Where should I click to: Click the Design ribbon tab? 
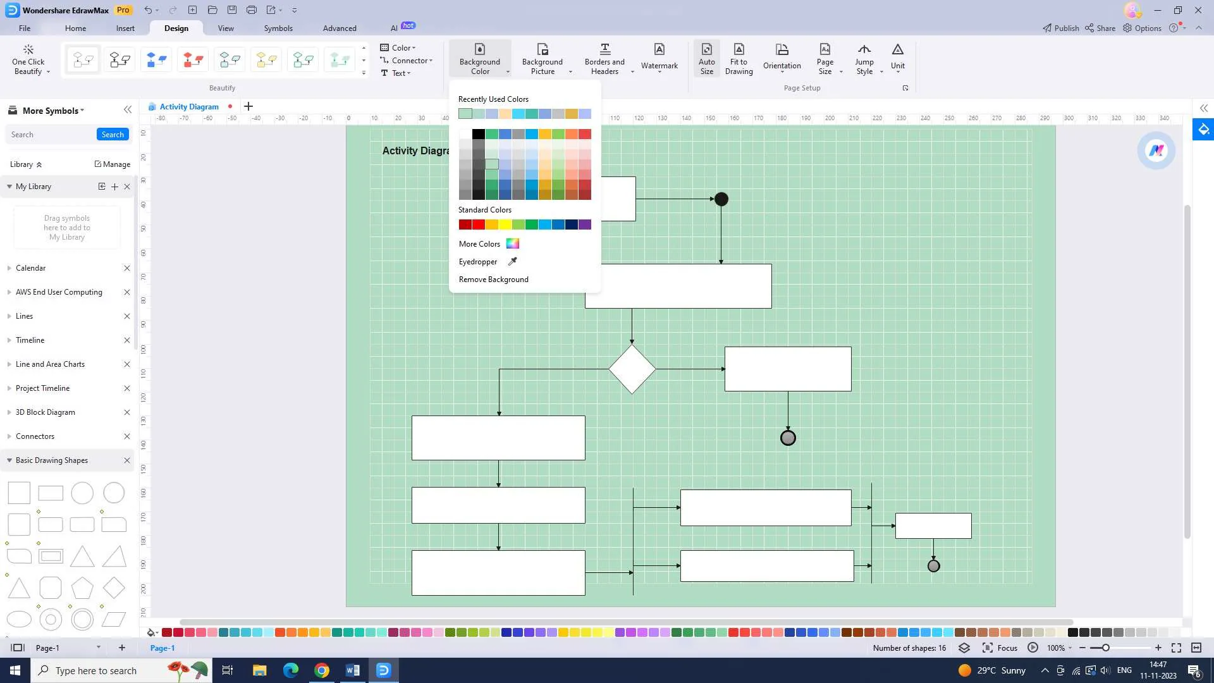pos(176,28)
